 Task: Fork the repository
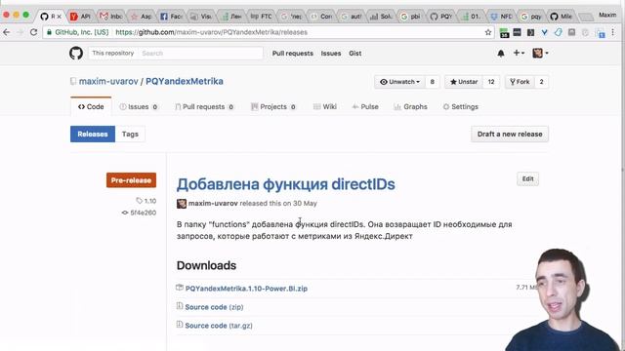click(520, 82)
